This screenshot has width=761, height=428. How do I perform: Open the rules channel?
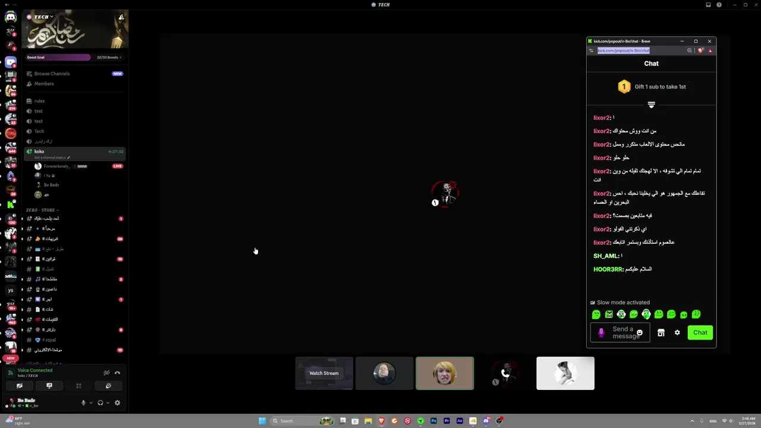coord(74,101)
